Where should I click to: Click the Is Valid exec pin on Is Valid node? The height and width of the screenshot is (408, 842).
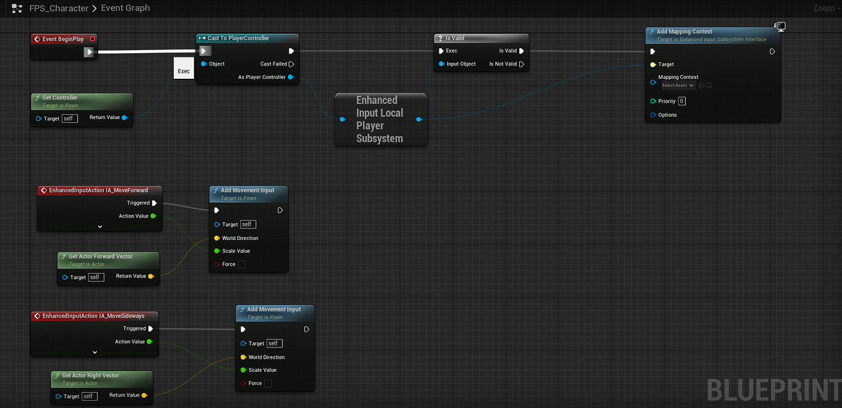(x=522, y=51)
